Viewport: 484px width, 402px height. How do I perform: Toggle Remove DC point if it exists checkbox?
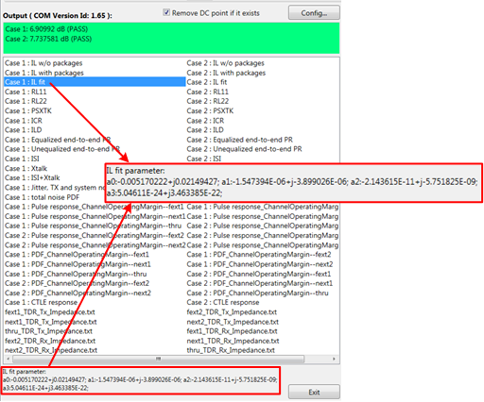[x=166, y=12]
